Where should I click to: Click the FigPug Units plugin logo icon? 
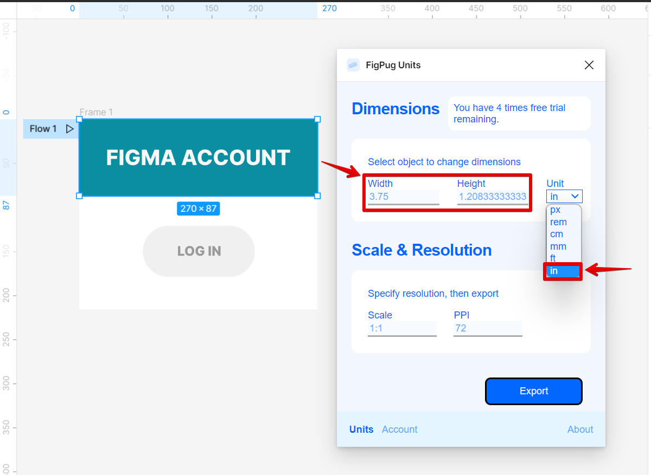click(x=353, y=66)
